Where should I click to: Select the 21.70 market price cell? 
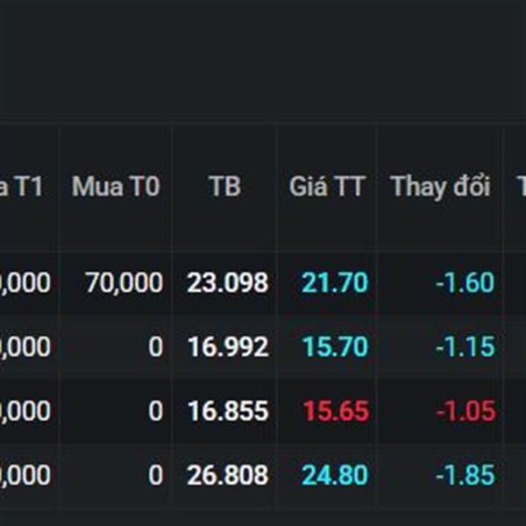335,282
